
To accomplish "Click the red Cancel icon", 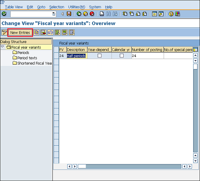I will pos(92,14).
